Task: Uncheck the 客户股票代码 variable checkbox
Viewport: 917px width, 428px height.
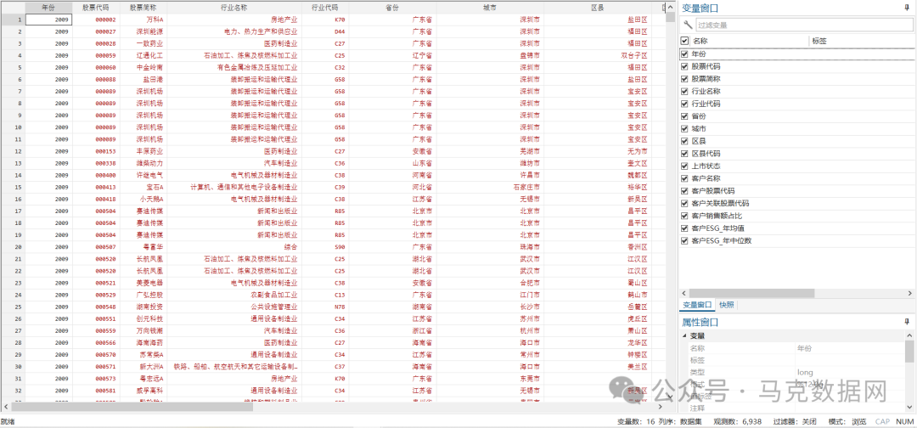Action: coord(685,191)
